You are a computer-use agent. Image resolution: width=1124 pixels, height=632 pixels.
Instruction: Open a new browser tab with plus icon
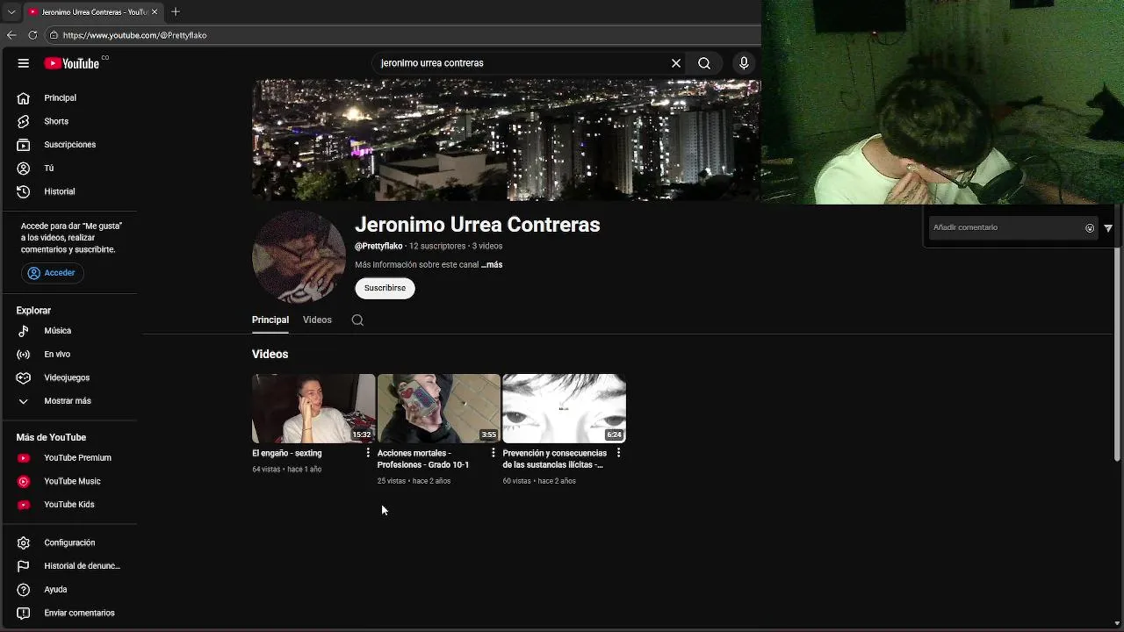pyautogui.click(x=176, y=11)
